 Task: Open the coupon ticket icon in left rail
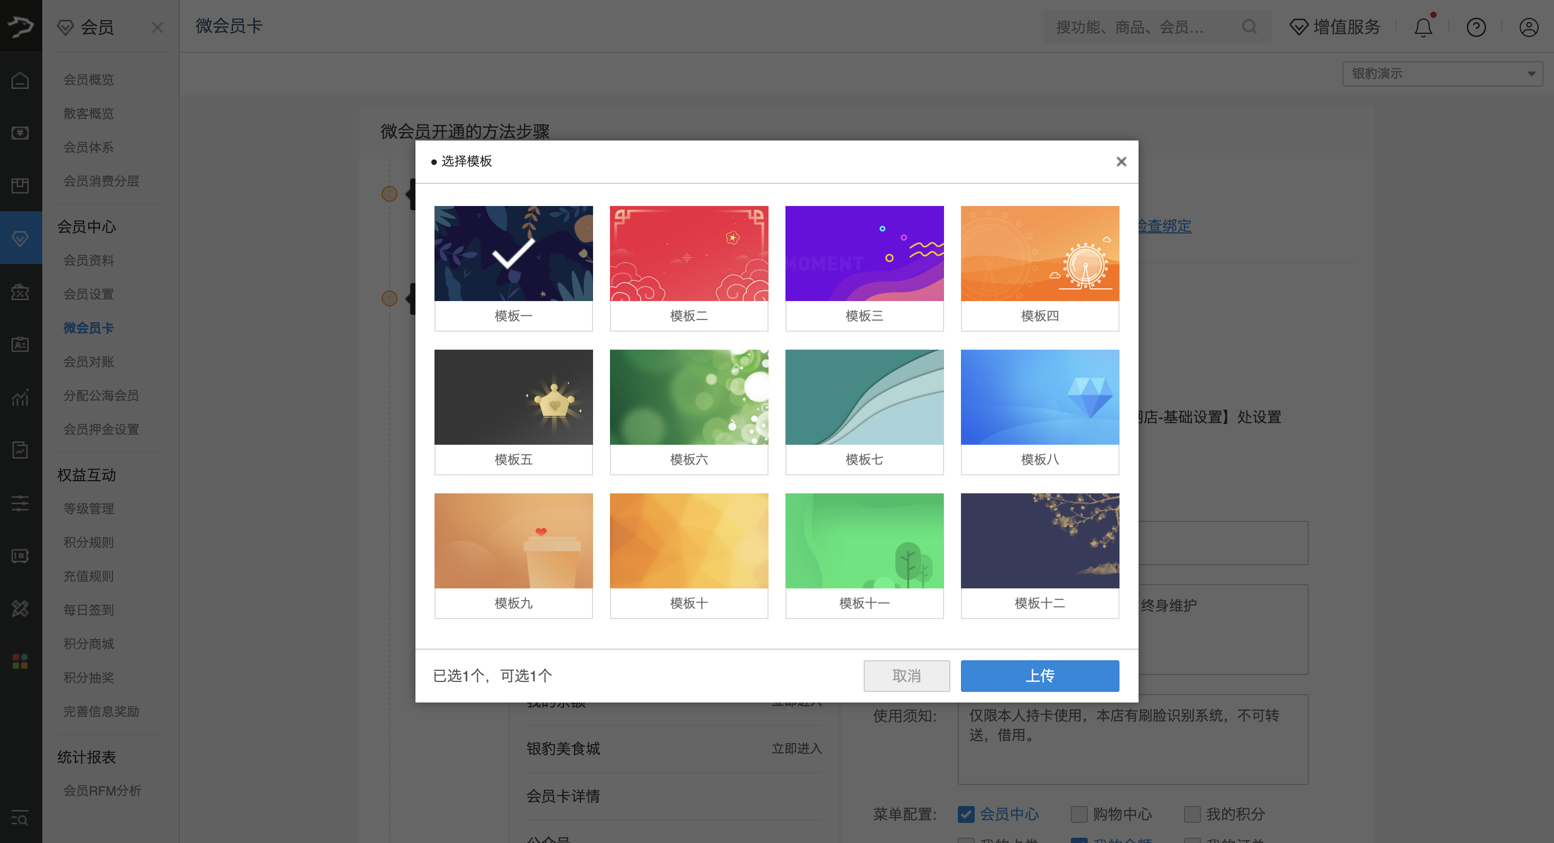(21, 556)
